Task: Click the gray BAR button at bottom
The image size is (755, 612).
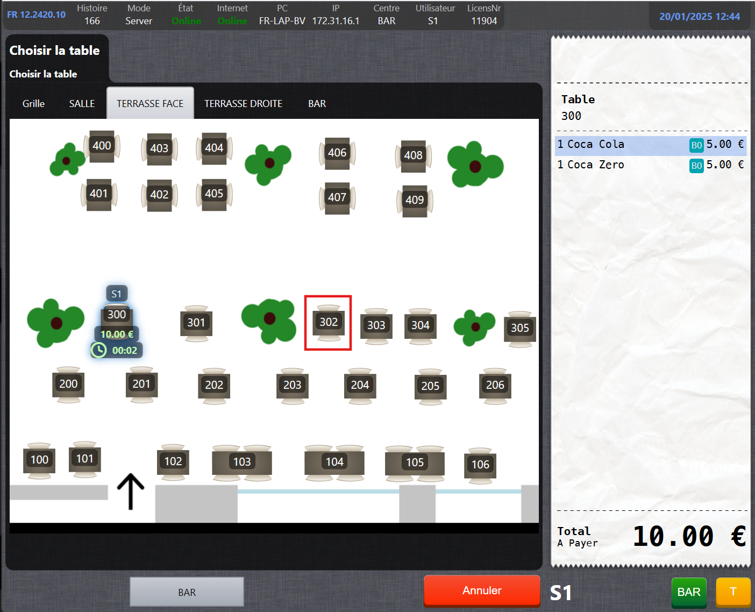Action: tap(187, 592)
